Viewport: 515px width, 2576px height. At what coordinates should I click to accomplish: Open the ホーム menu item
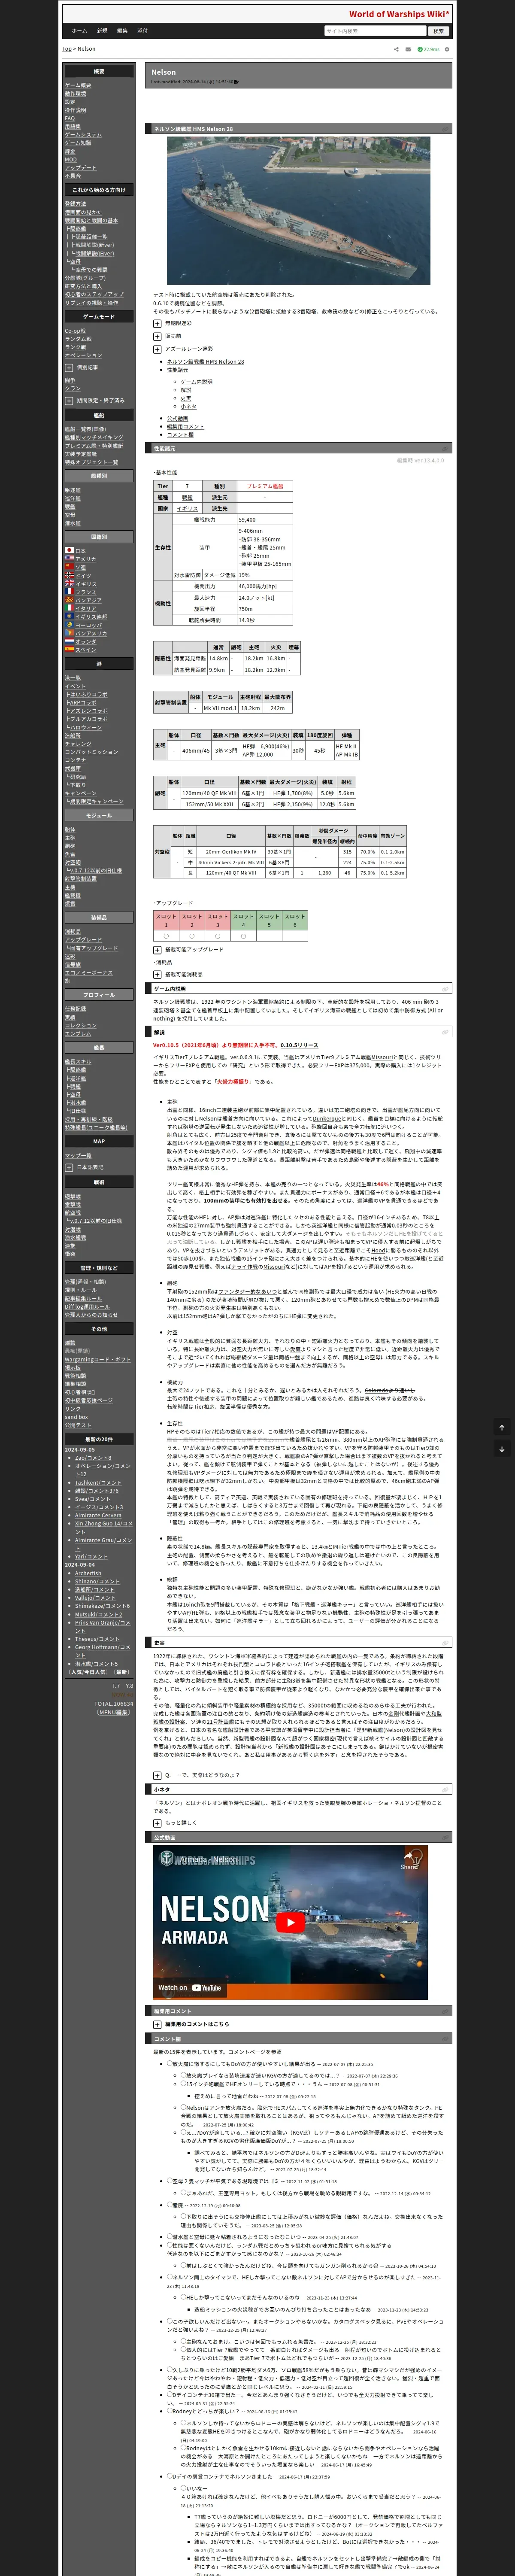pyautogui.click(x=80, y=30)
